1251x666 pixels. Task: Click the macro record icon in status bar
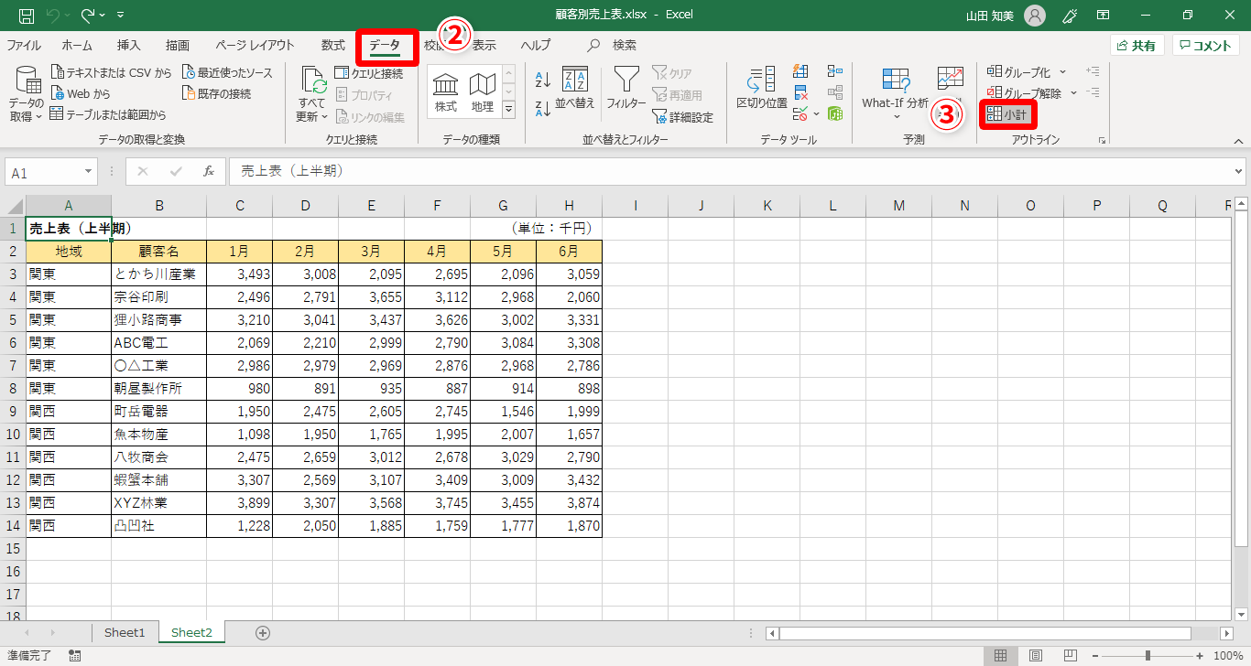(x=74, y=655)
